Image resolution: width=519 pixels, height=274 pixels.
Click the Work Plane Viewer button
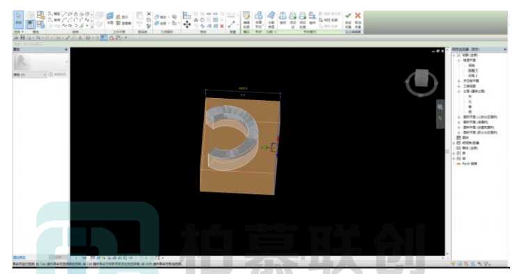(x=123, y=23)
